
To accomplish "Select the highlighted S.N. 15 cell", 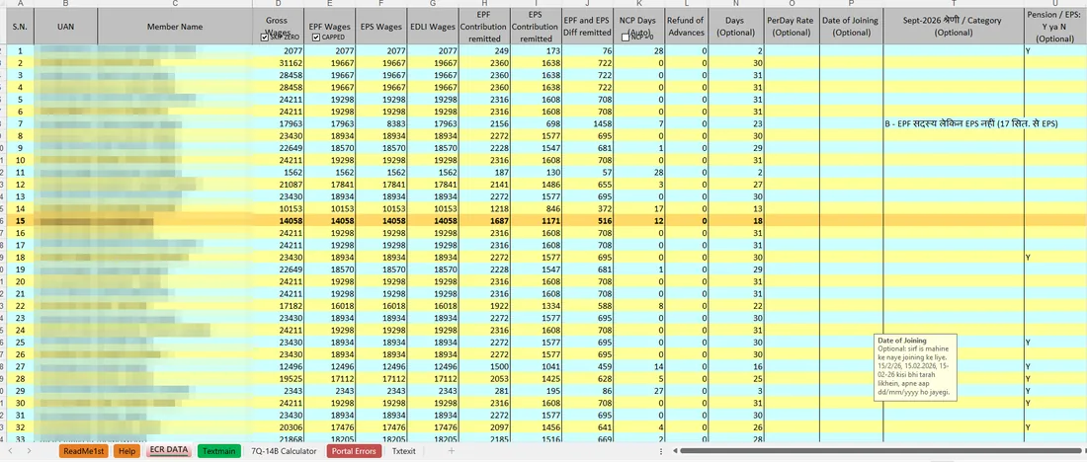I will [x=20, y=221].
